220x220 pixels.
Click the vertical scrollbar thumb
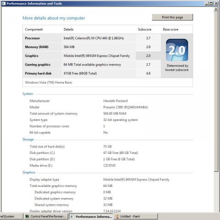(216, 92)
